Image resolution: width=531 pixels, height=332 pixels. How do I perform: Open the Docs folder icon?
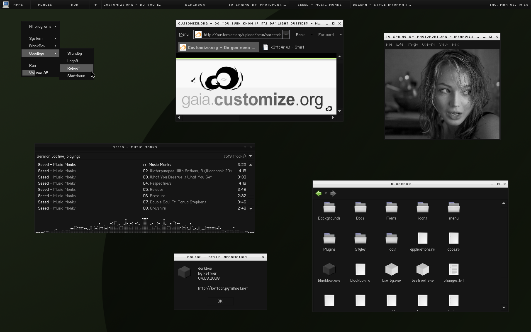point(360,207)
